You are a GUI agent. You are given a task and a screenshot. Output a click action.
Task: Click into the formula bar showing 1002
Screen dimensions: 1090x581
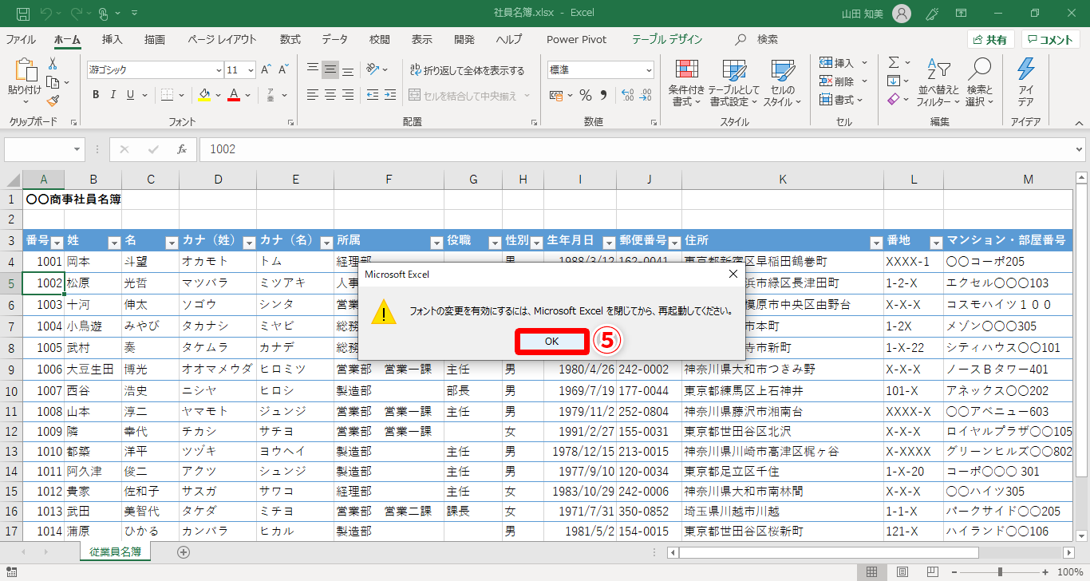pos(636,149)
